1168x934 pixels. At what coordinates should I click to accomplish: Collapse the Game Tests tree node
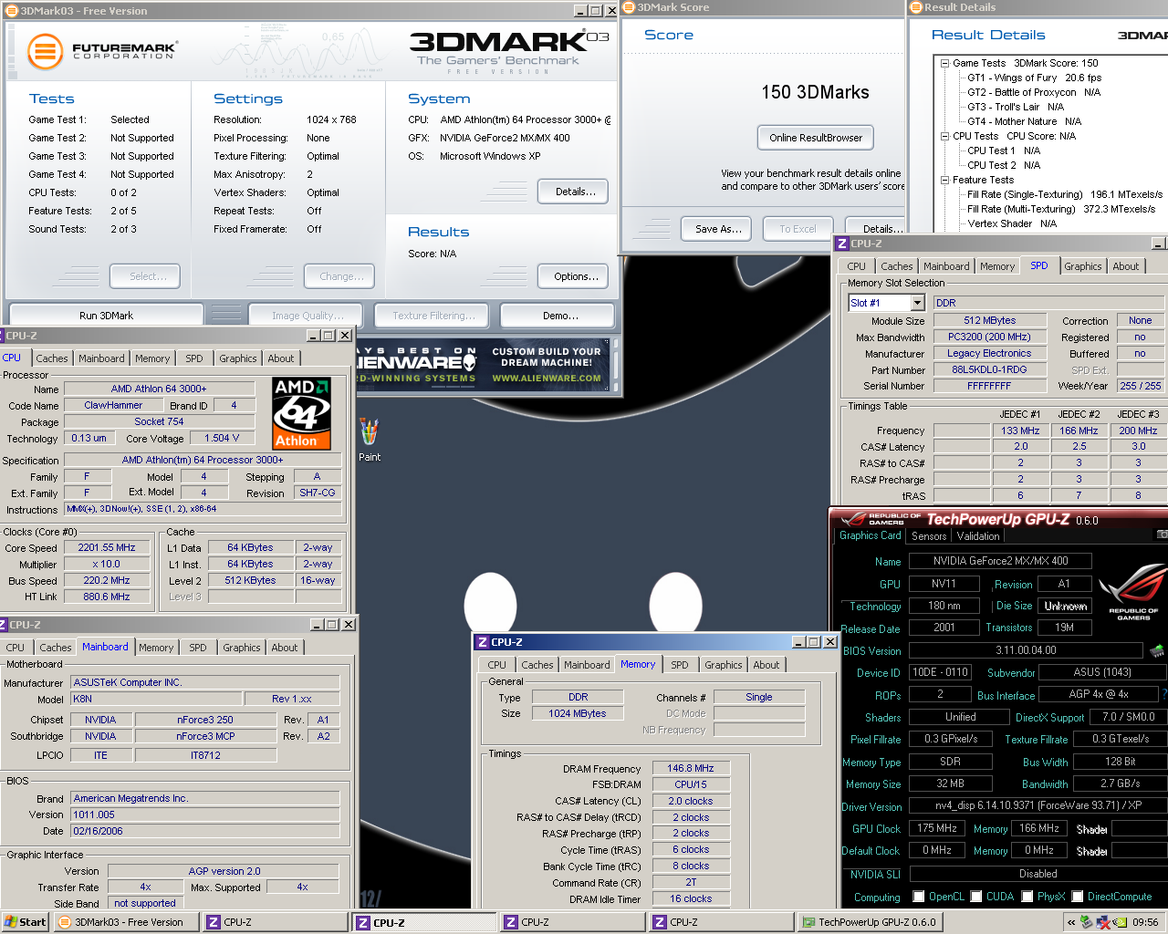coord(944,63)
